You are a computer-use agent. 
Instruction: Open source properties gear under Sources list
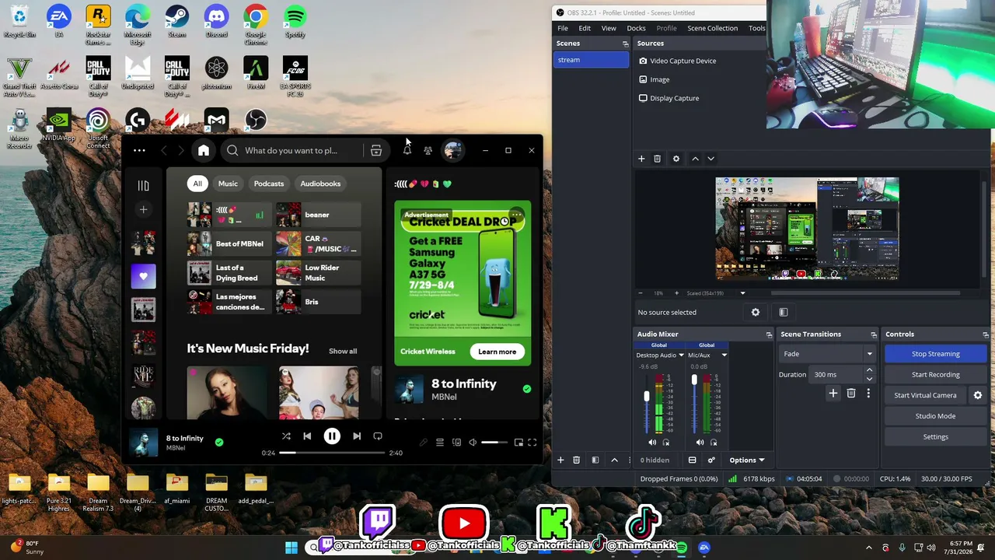pyautogui.click(x=676, y=159)
